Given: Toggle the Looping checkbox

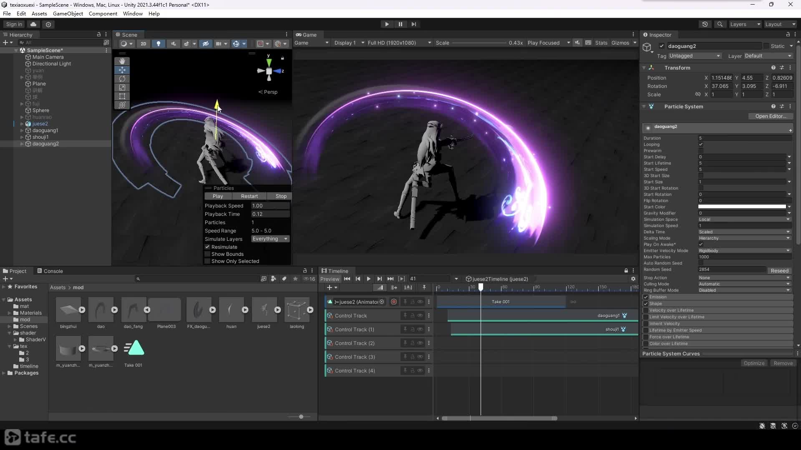Looking at the screenshot, I should [x=701, y=145].
